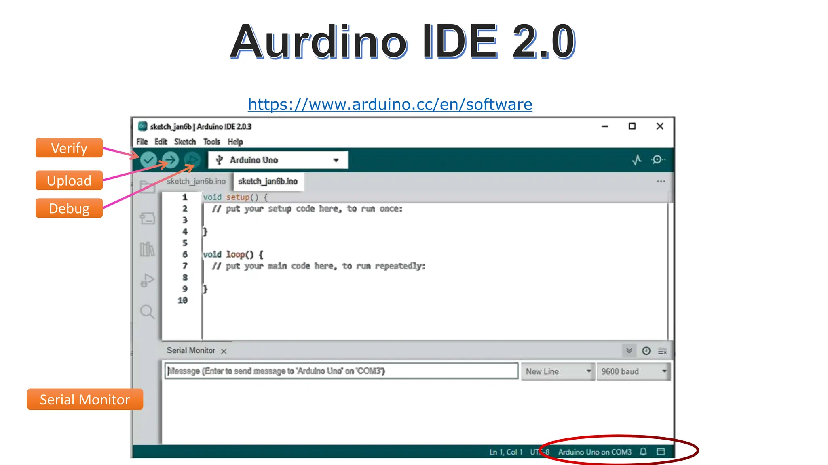The width and height of the screenshot is (828, 465).
Task: Toggle timestamp clock icon in Serial Monitor
Action: coord(646,351)
